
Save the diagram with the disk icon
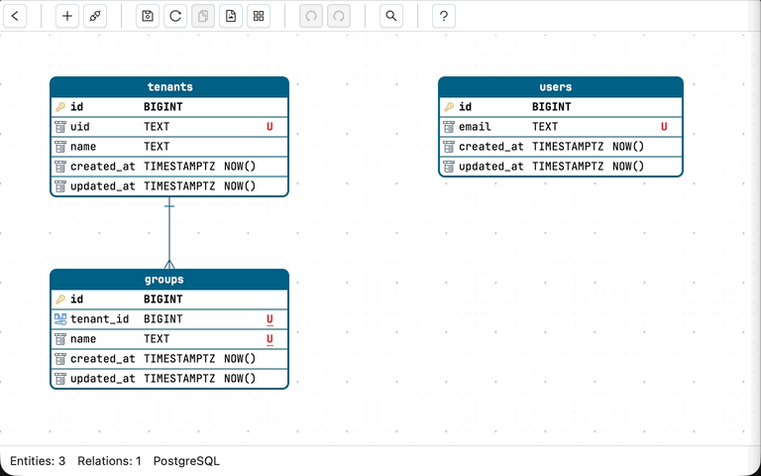[x=148, y=16]
